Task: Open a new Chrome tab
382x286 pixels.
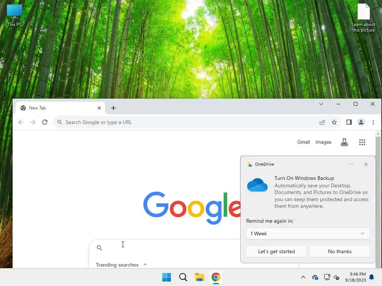Action: coord(113,108)
